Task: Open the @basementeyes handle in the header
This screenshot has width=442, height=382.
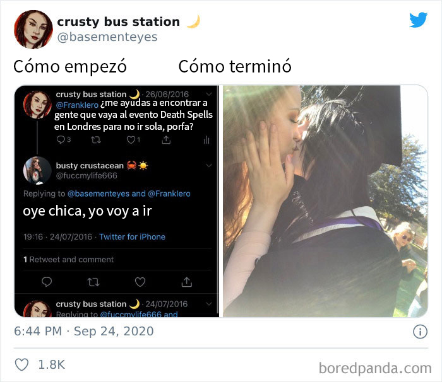Action: pyautogui.click(x=107, y=37)
